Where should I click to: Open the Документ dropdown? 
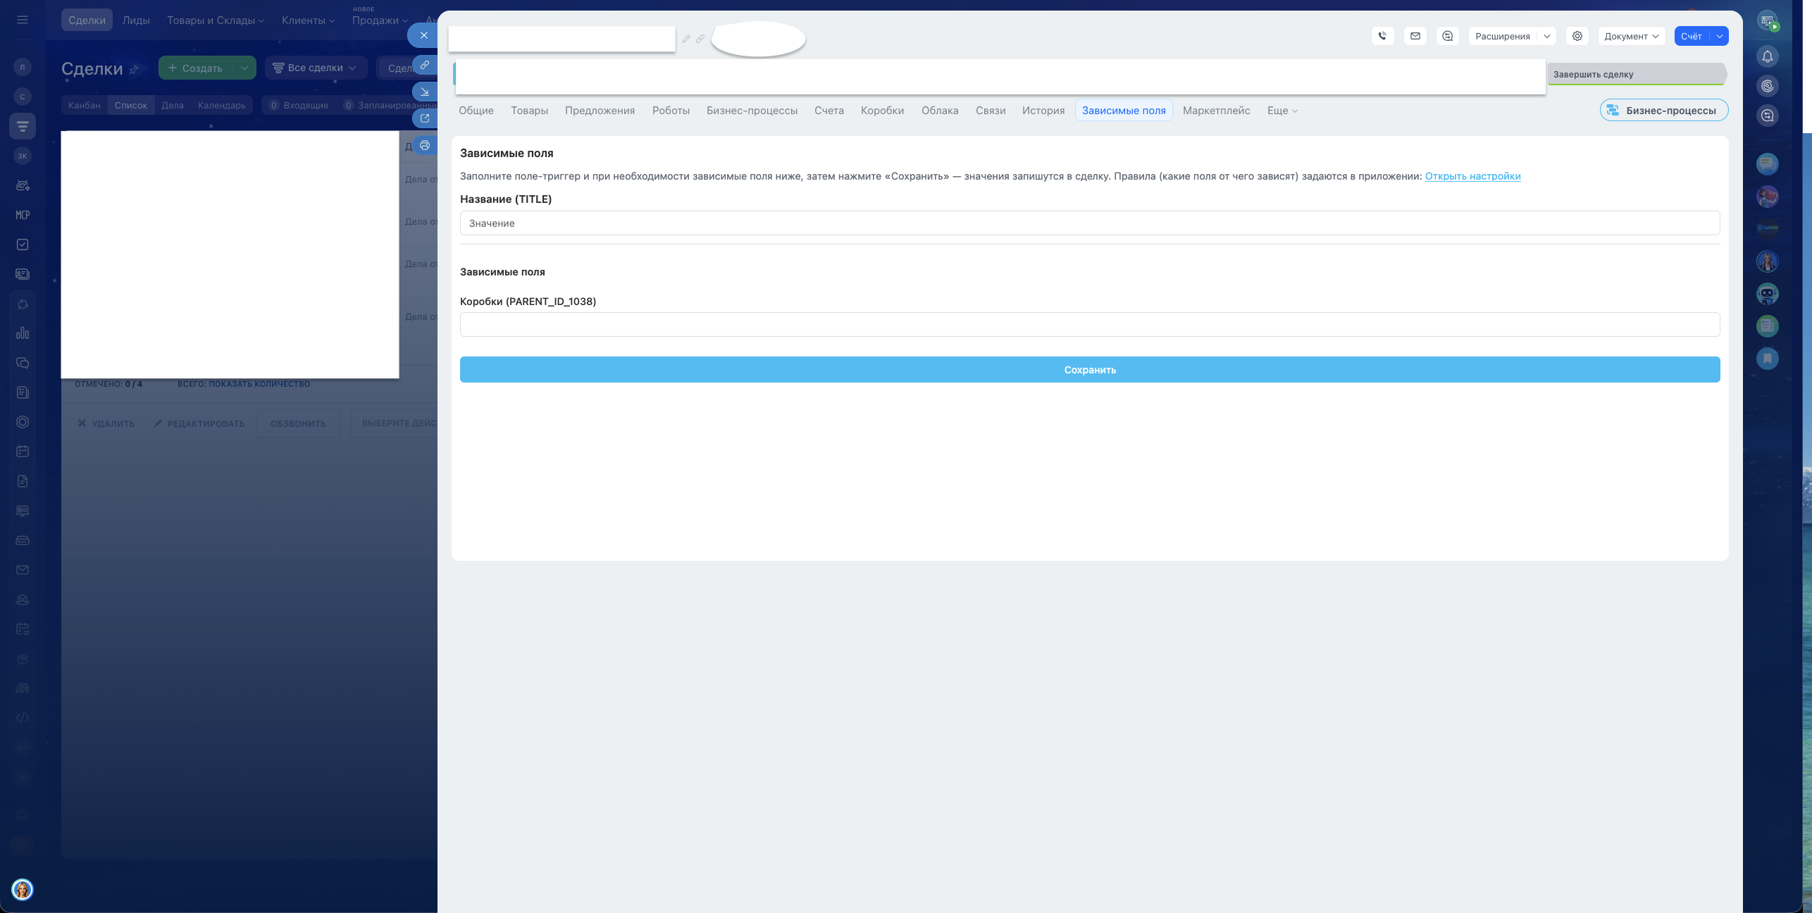pos(1630,36)
